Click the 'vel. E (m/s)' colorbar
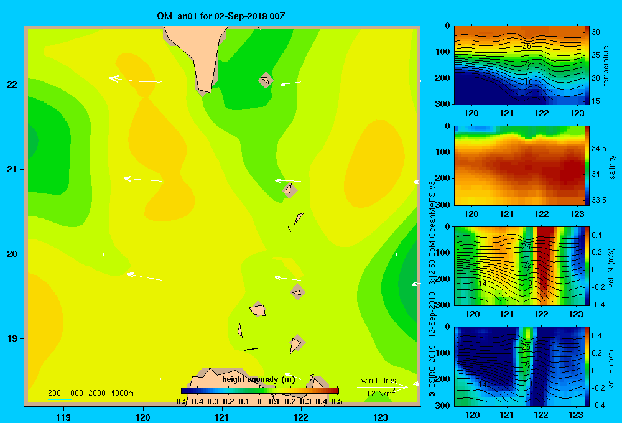622x423 pixels. click(x=587, y=366)
